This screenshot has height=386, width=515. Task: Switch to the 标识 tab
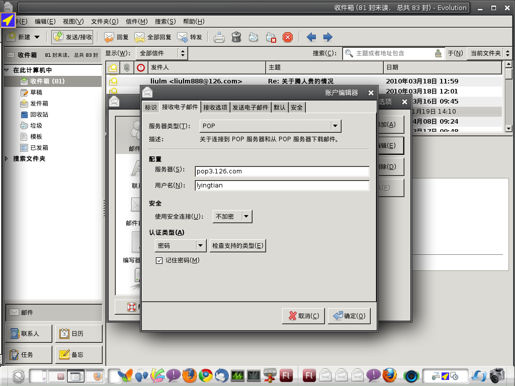[x=151, y=108]
